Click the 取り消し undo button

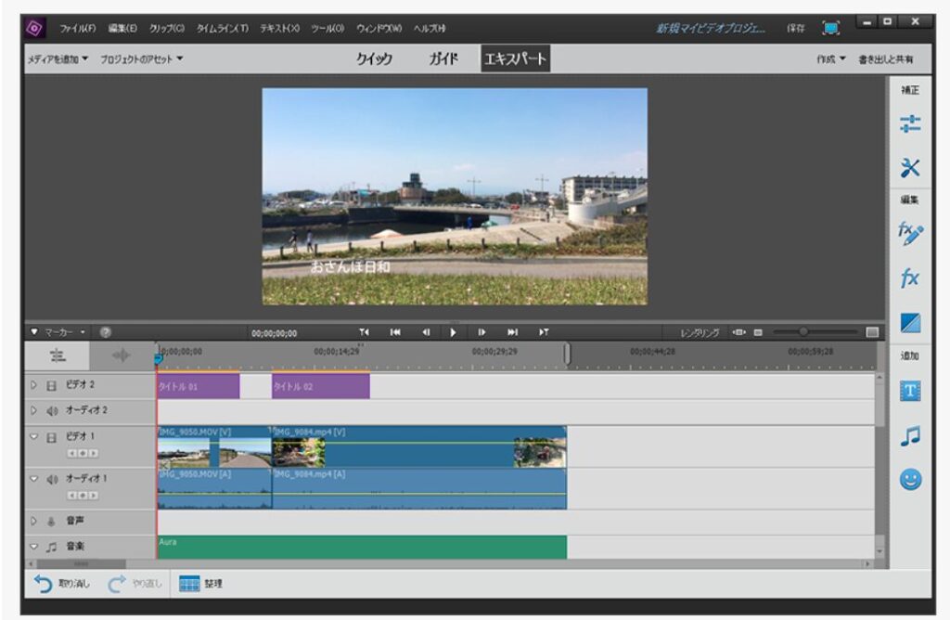pyautogui.click(x=56, y=583)
